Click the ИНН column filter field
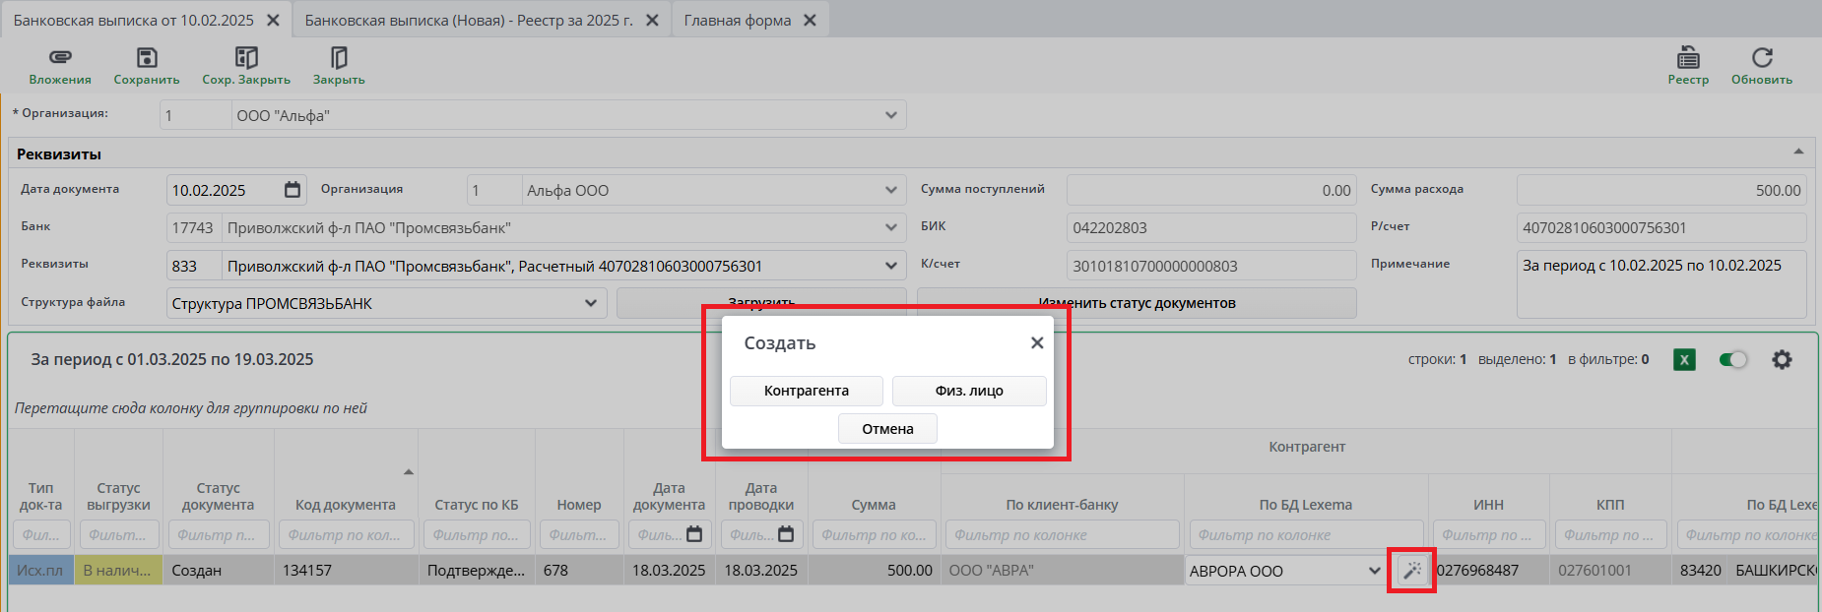Viewport: 1822px width, 612px height. pos(1488,535)
